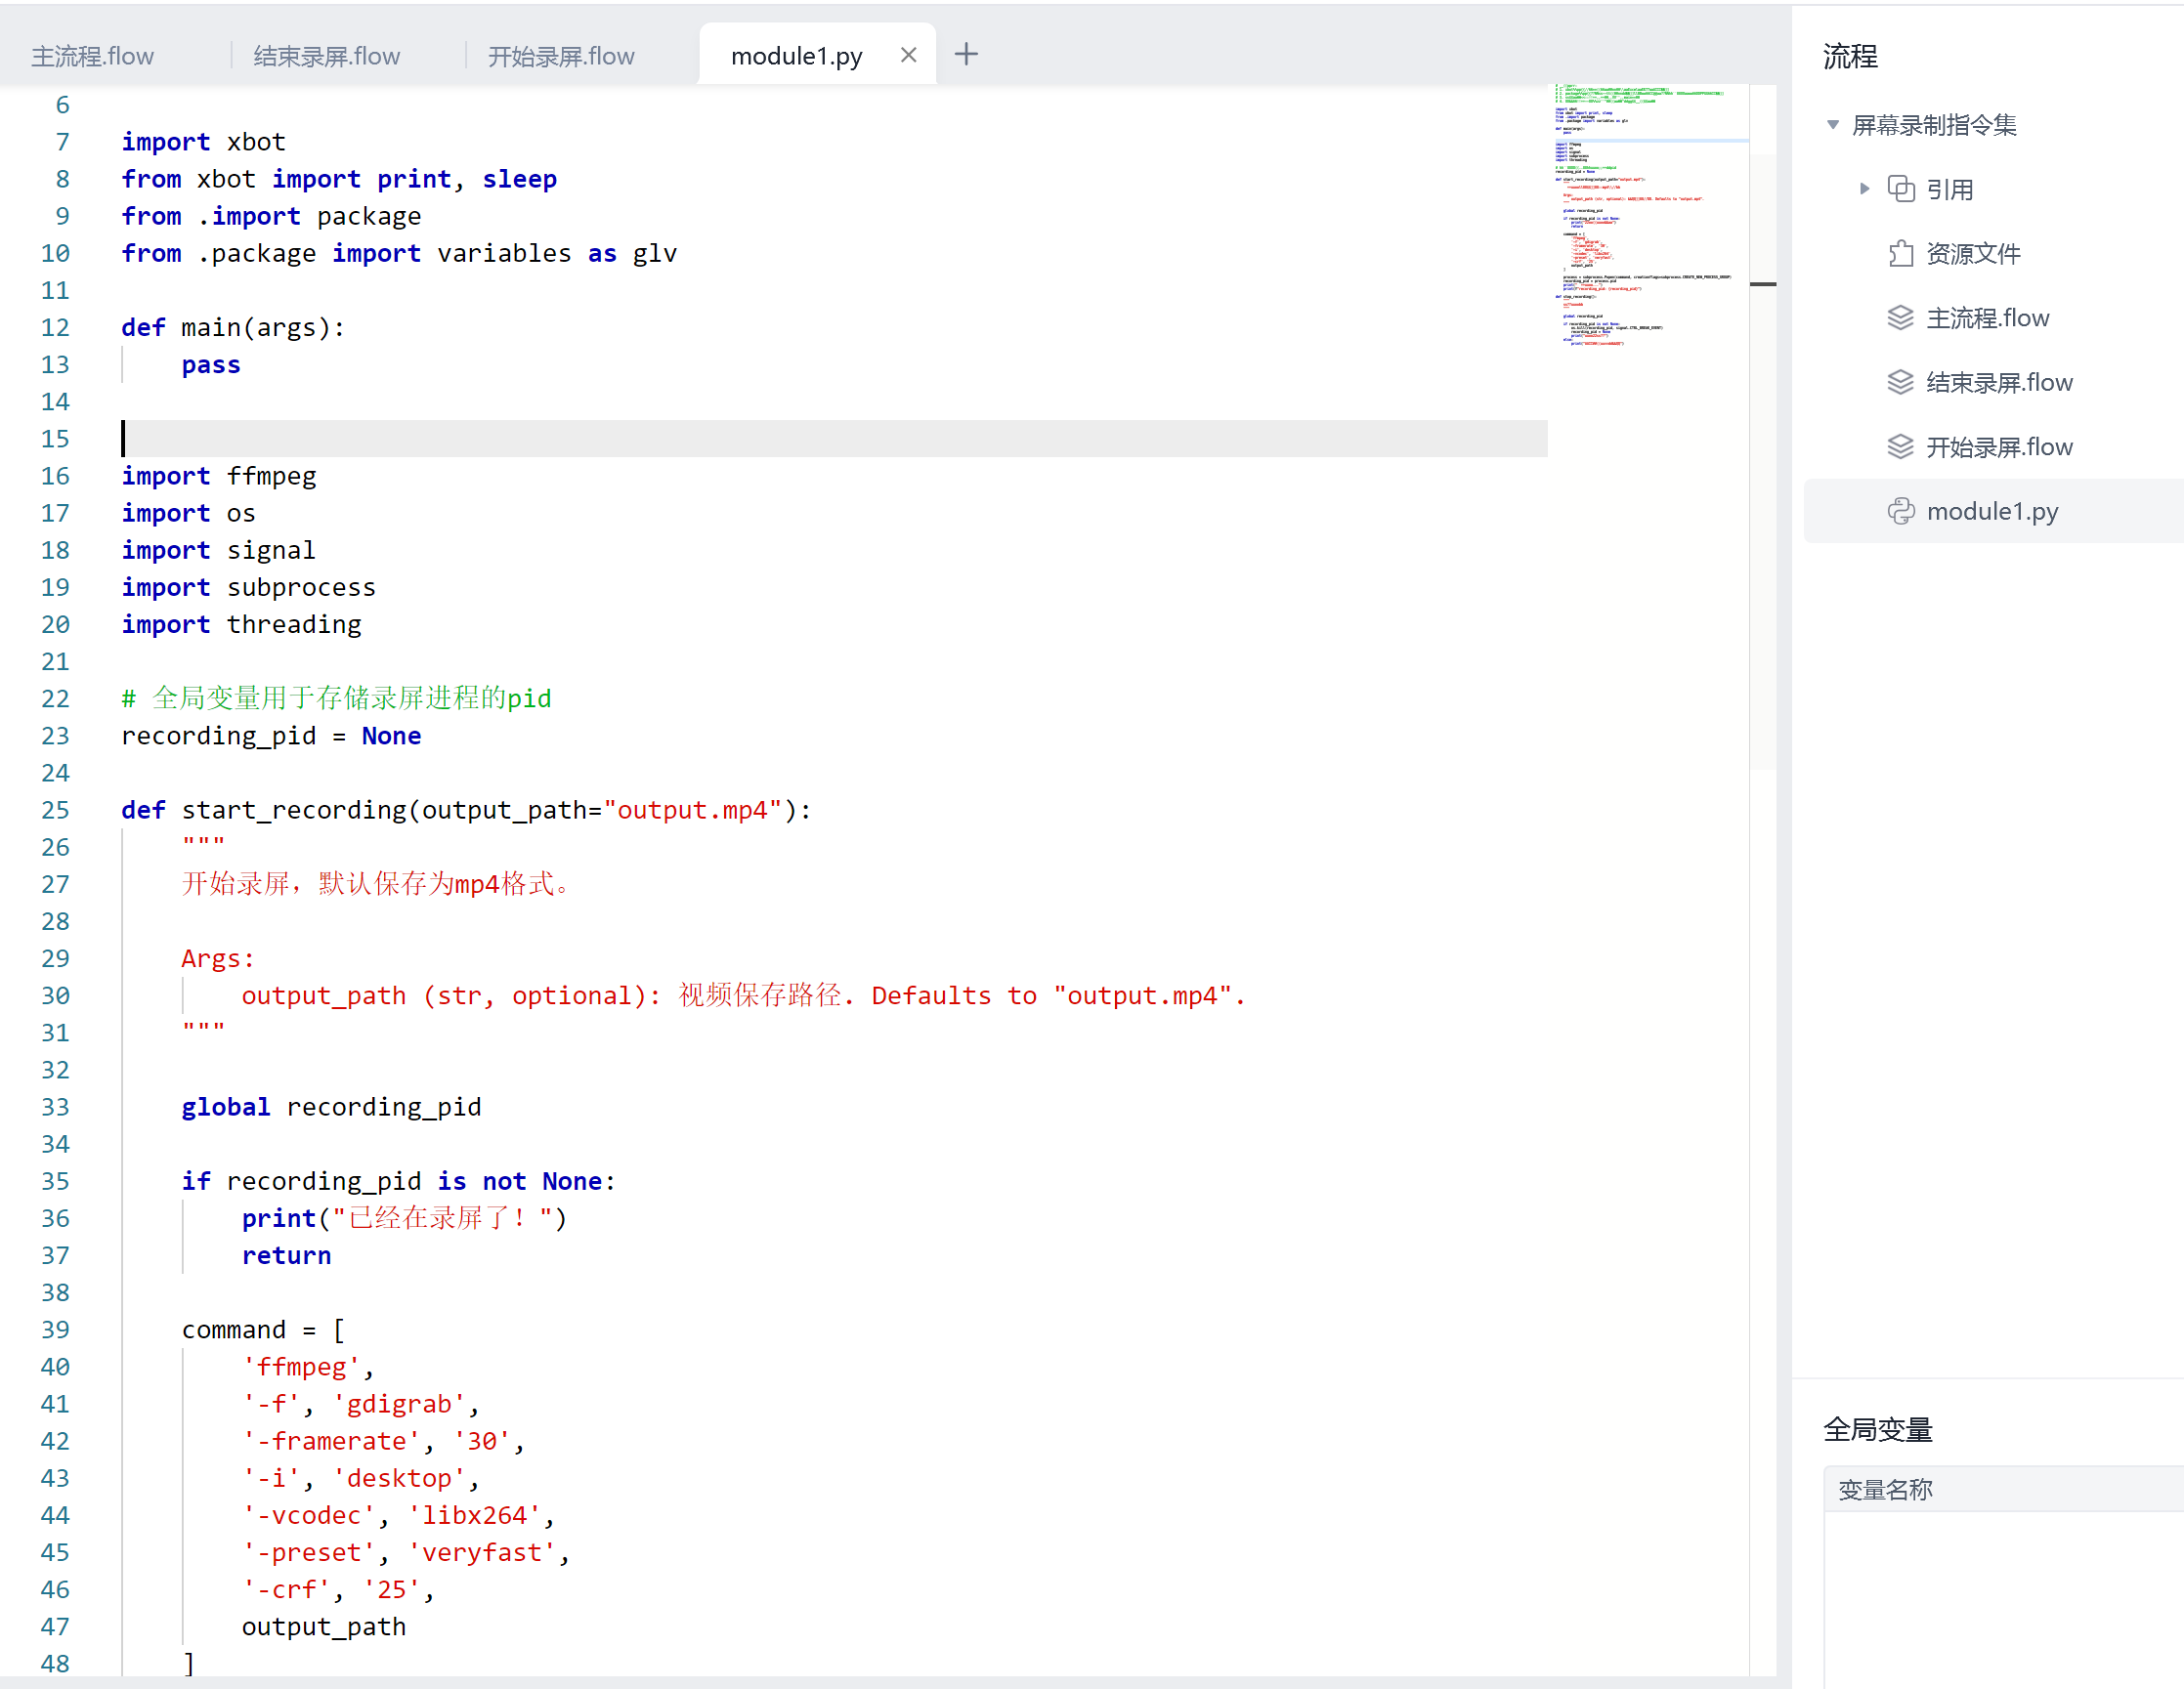Expand the 引用 tree node arrow
2184x1689 pixels.
coord(1864,189)
